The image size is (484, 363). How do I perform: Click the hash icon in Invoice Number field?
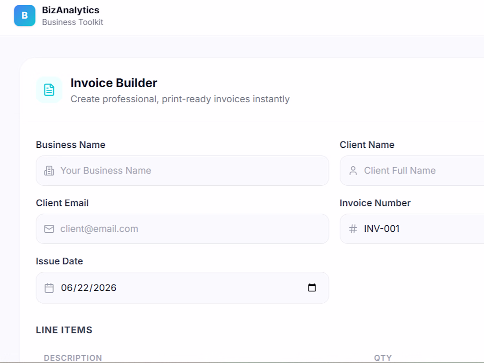[353, 229]
